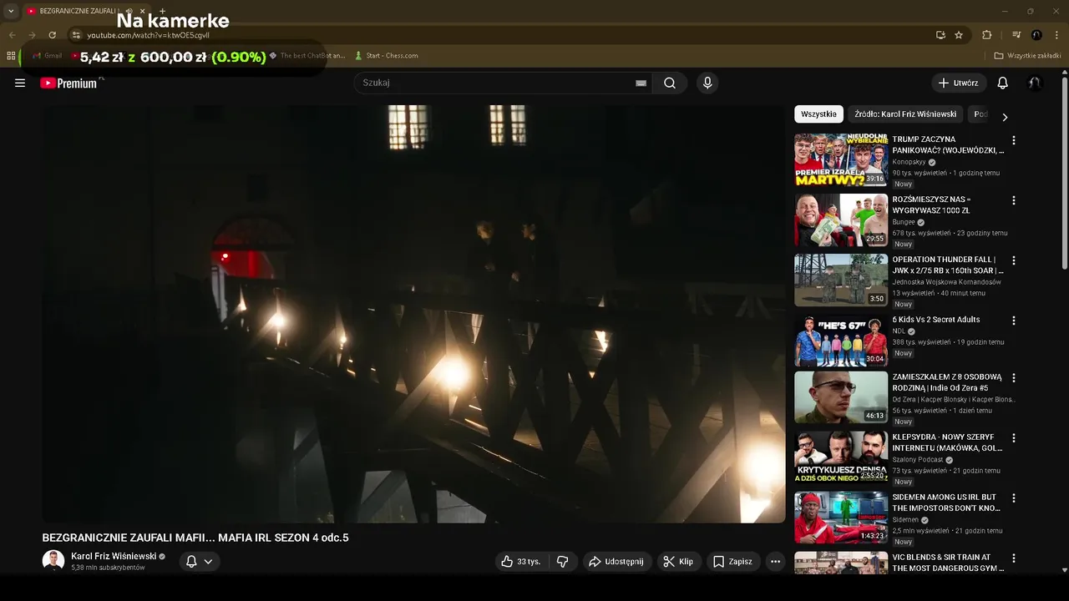
Task: View site information icon beside the URL
Action: click(x=75, y=35)
